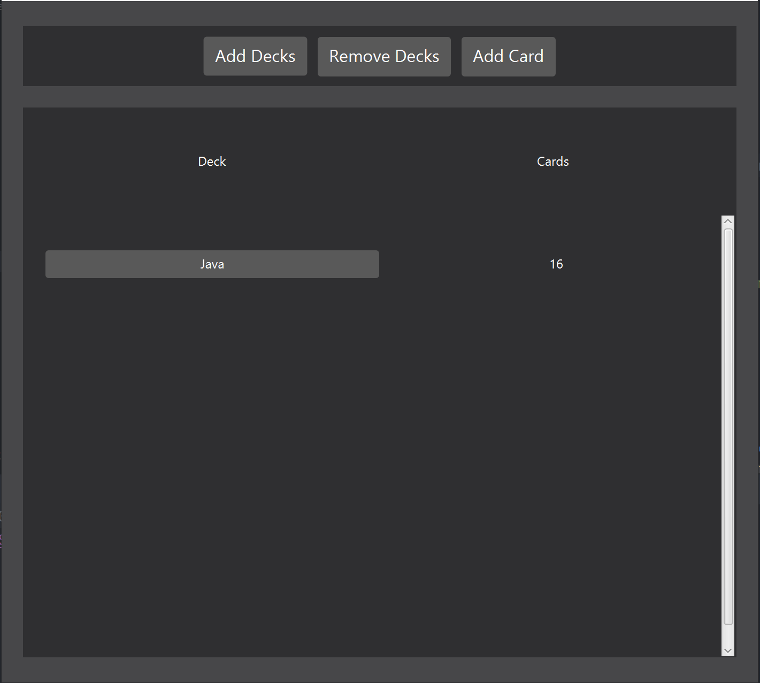Click empty space between Deck and Cards headers

pos(382,162)
